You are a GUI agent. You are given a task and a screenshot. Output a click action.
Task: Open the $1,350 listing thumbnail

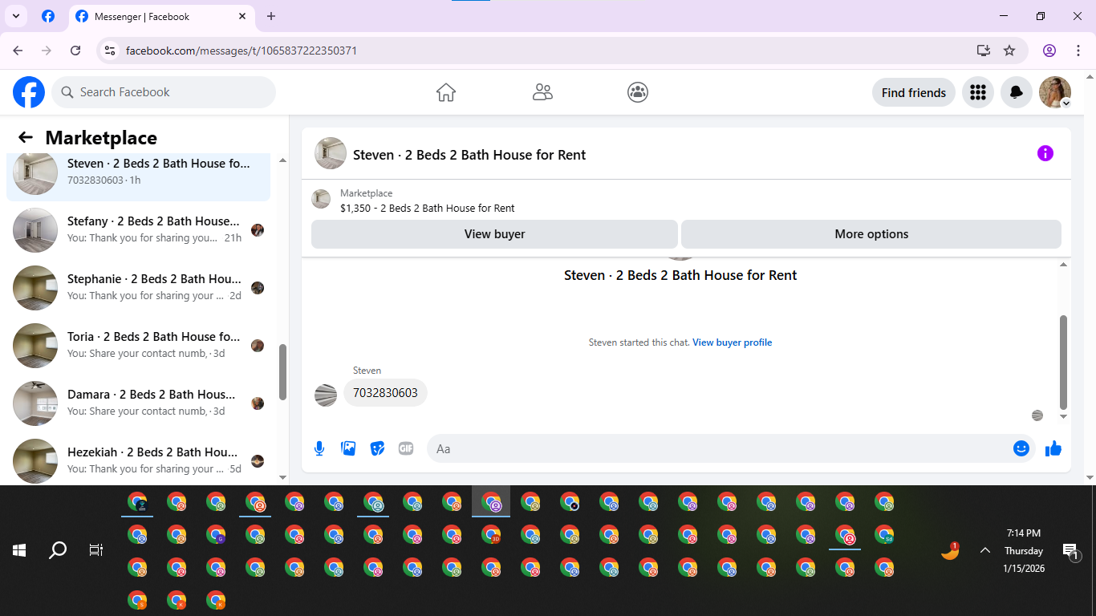coord(321,199)
